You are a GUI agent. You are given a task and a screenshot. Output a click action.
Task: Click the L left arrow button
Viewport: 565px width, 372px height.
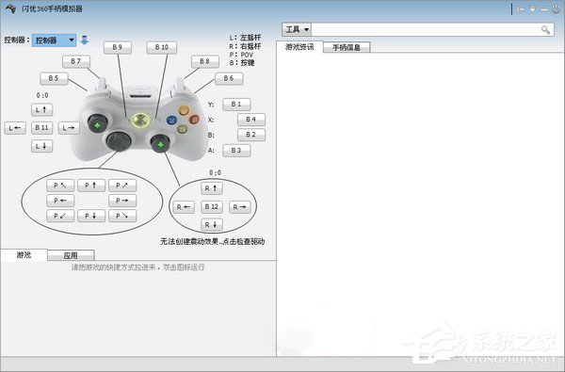[x=15, y=127]
